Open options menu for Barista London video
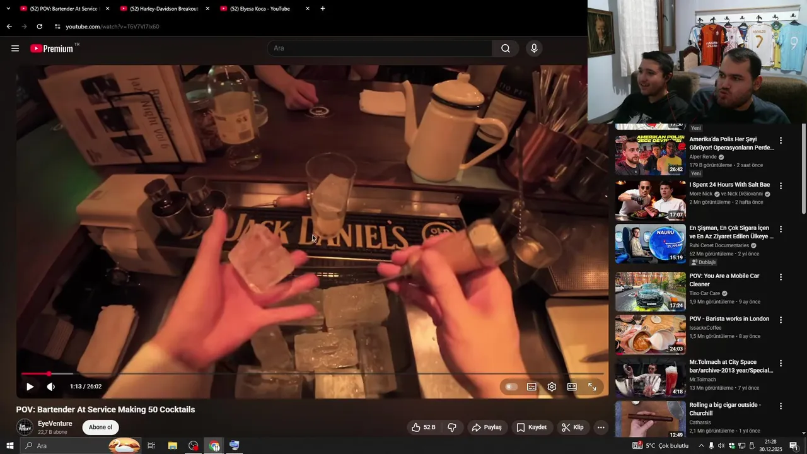Image resolution: width=807 pixels, height=454 pixels. coord(781,320)
